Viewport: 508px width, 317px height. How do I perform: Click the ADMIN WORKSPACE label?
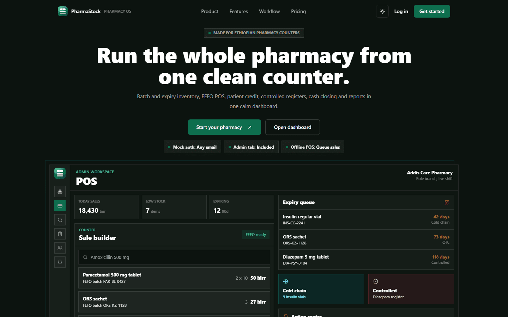(x=95, y=172)
